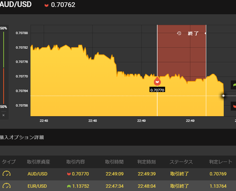Viewport: 236px width, 191px height.
Task: Click the small arrow at red zone's right edge
Action: click(206, 33)
